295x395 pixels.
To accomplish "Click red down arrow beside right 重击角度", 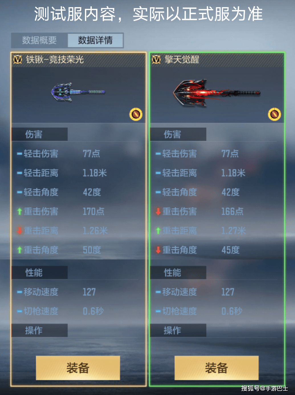I will (158, 250).
